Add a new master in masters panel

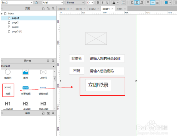point(43,113)
